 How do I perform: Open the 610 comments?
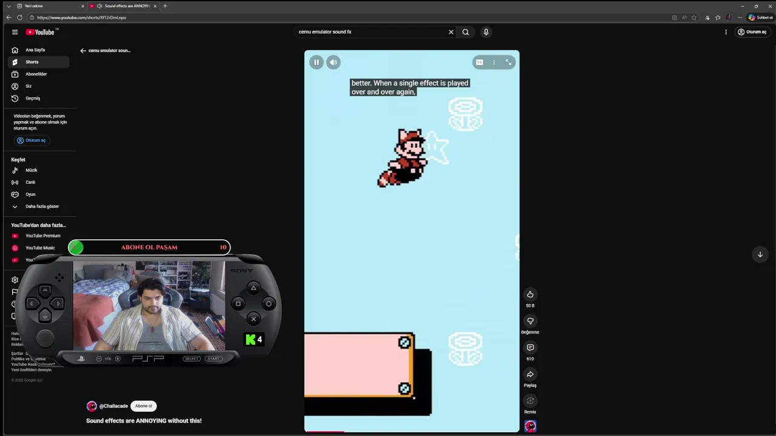pos(530,348)
